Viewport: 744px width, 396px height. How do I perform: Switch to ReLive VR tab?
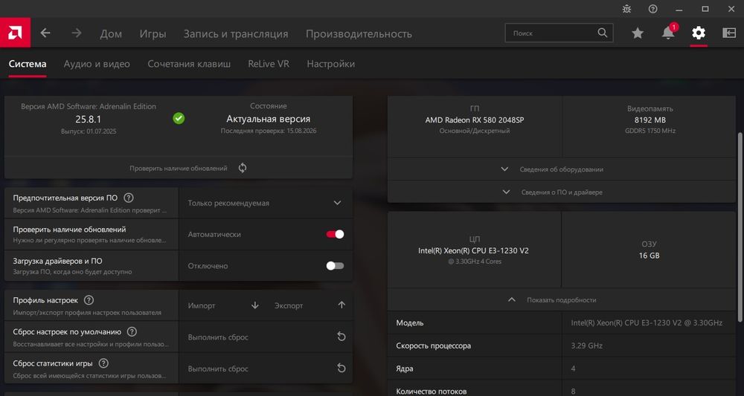coord(269,64)
